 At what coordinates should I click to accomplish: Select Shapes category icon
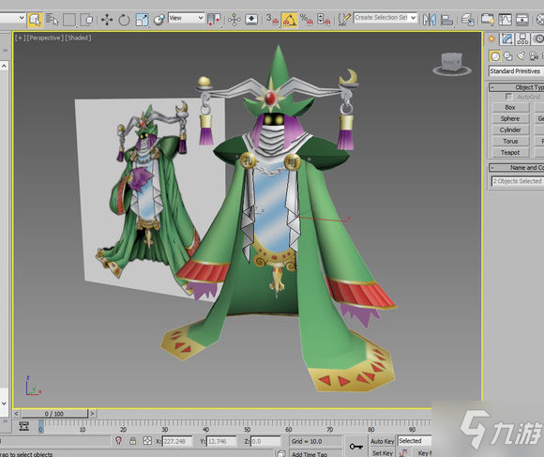point(508,56)
